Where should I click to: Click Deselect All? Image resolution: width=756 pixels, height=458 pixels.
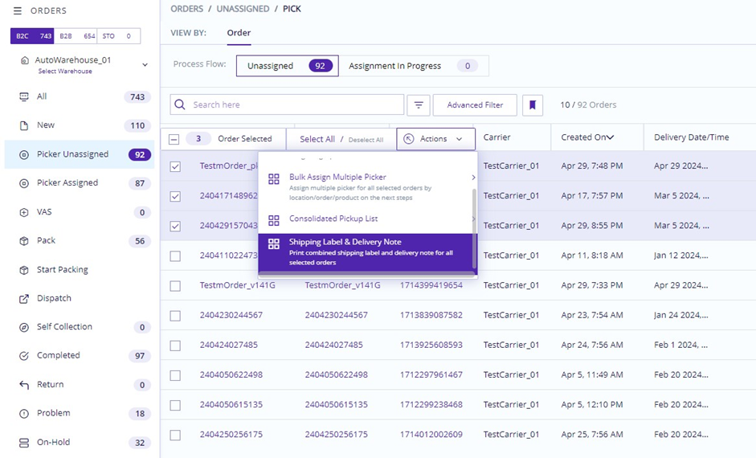coord(366,140)
